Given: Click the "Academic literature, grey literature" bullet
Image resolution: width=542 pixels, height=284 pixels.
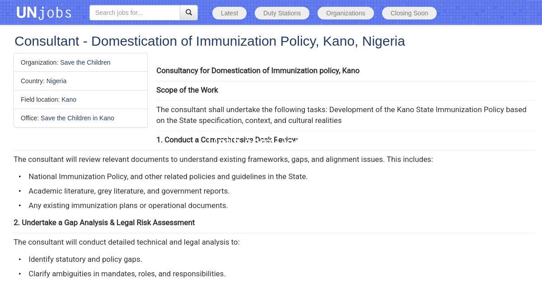Looking at the screenshot, I should (129, 191).
